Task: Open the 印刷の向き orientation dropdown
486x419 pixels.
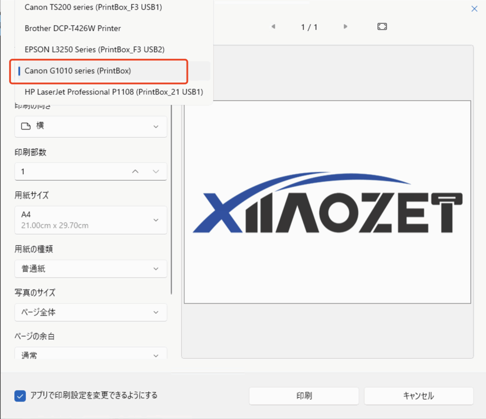Action: [91, 126]
